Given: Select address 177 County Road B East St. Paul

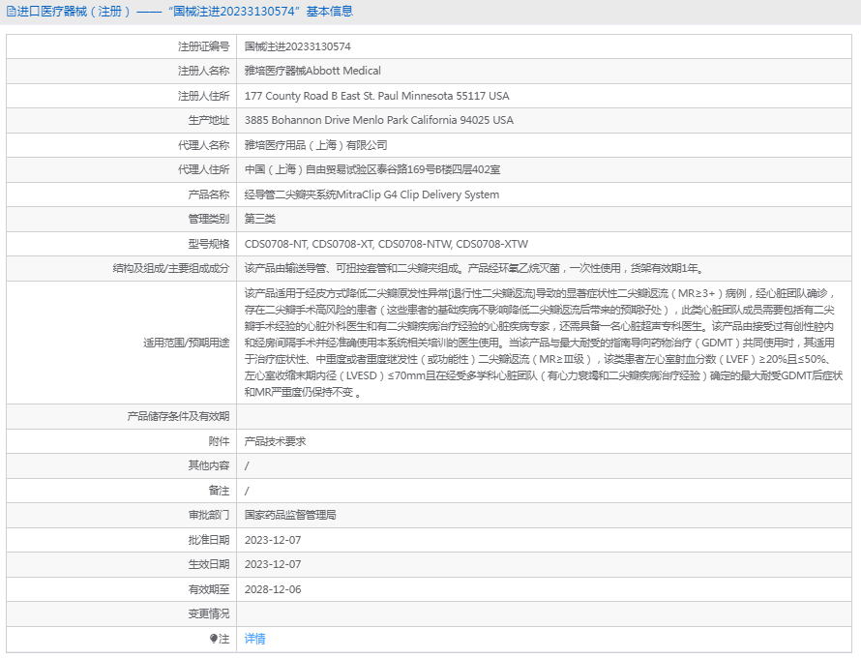Looking at the screenshot, I should tap(376, 96).
